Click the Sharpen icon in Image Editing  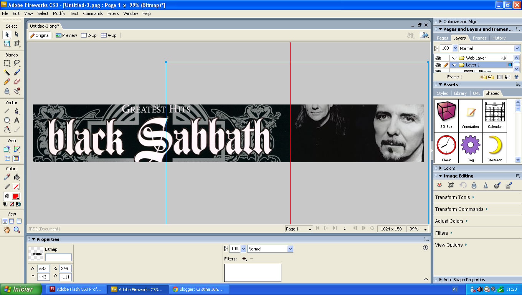(x=486, y=185)
